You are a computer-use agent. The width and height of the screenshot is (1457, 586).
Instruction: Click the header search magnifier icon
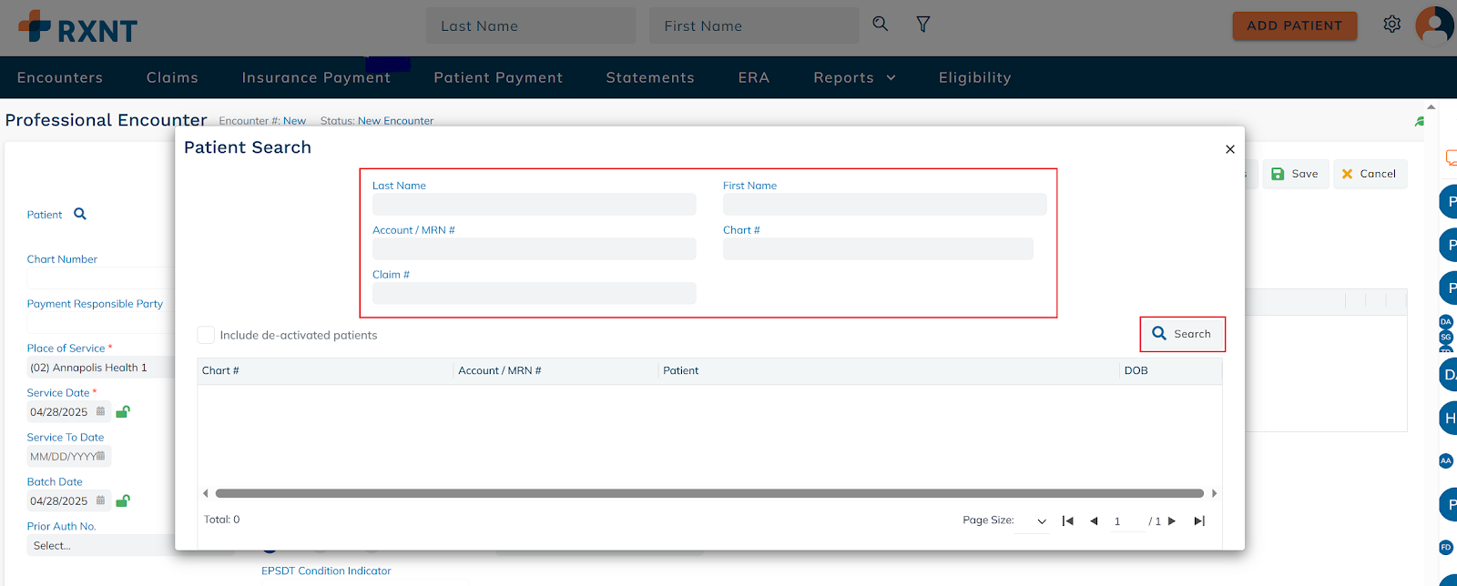880,24
